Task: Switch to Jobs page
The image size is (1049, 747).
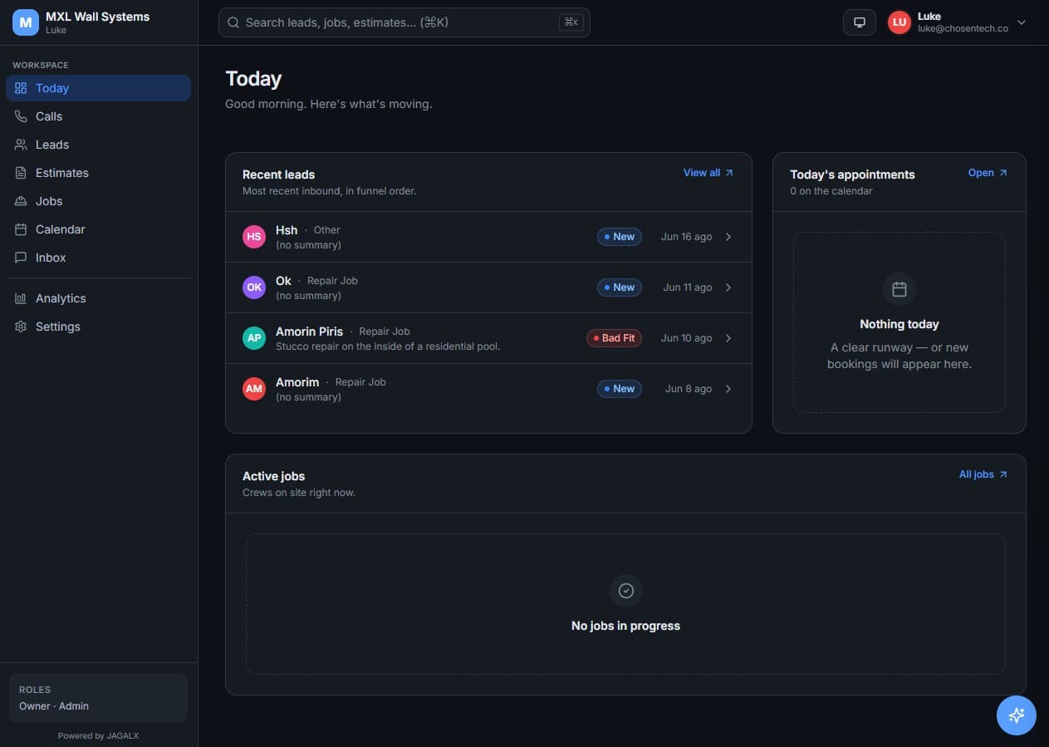Action: (x=98, y=201)
